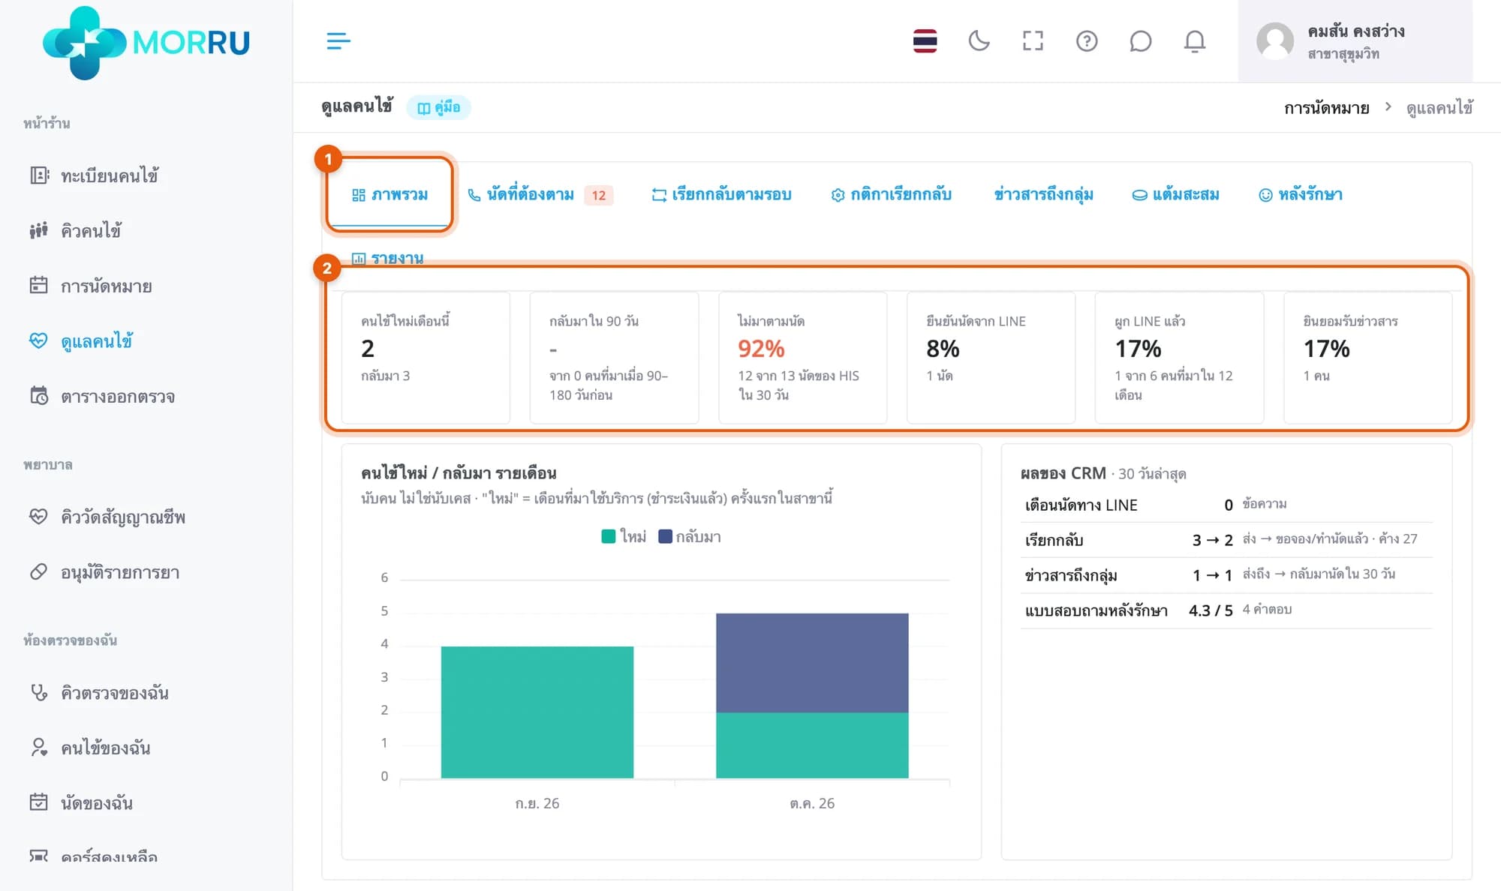Open the chat messages icon
Viewport: 1501px width, 891px height.
pyautogui.click(x=1140, y=40)
